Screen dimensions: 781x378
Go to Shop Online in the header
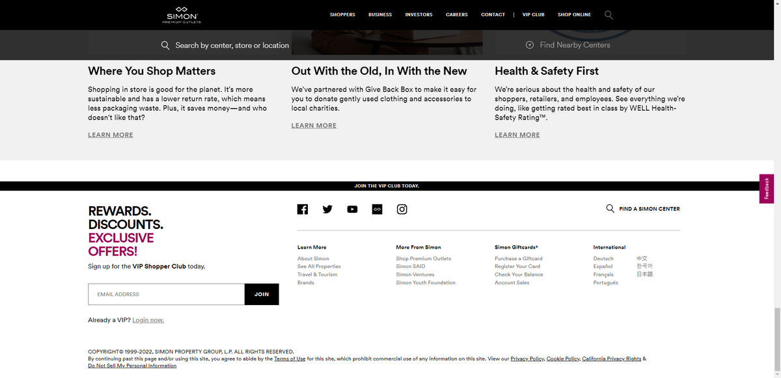pos(574,14)
